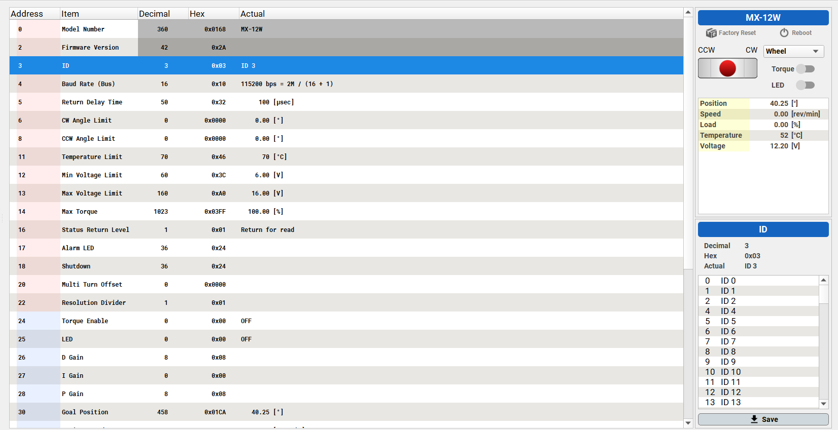Choose ID 8 in the ID list
This screenshot has height=430, width=838.
pos(759,351)
